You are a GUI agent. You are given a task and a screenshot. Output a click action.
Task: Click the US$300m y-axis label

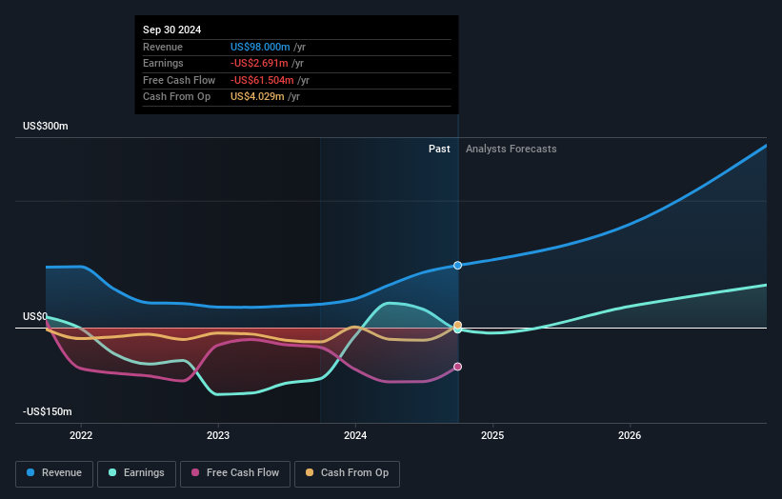(x=46, y=126)
